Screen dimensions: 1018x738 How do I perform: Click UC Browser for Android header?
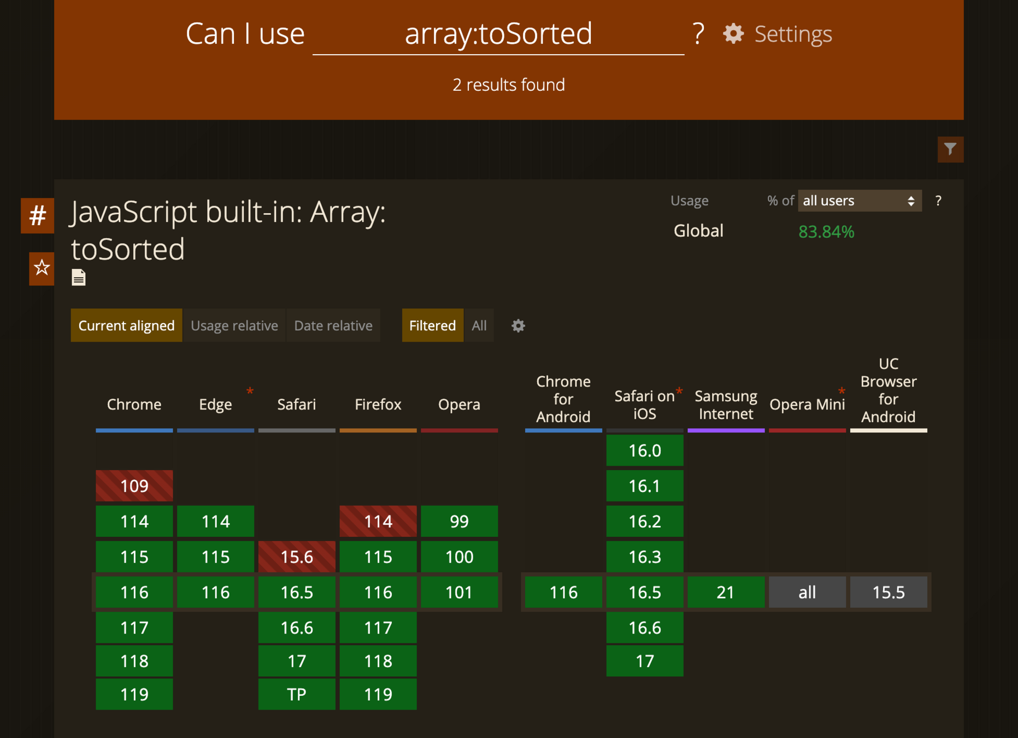point(888,390)
